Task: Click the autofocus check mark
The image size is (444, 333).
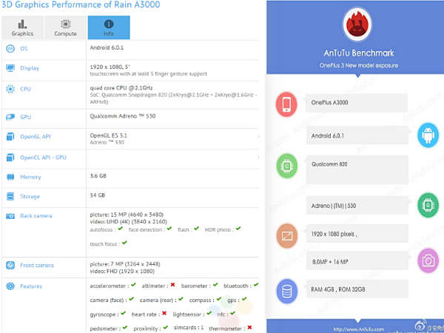Action: click(x=121, y=229)
